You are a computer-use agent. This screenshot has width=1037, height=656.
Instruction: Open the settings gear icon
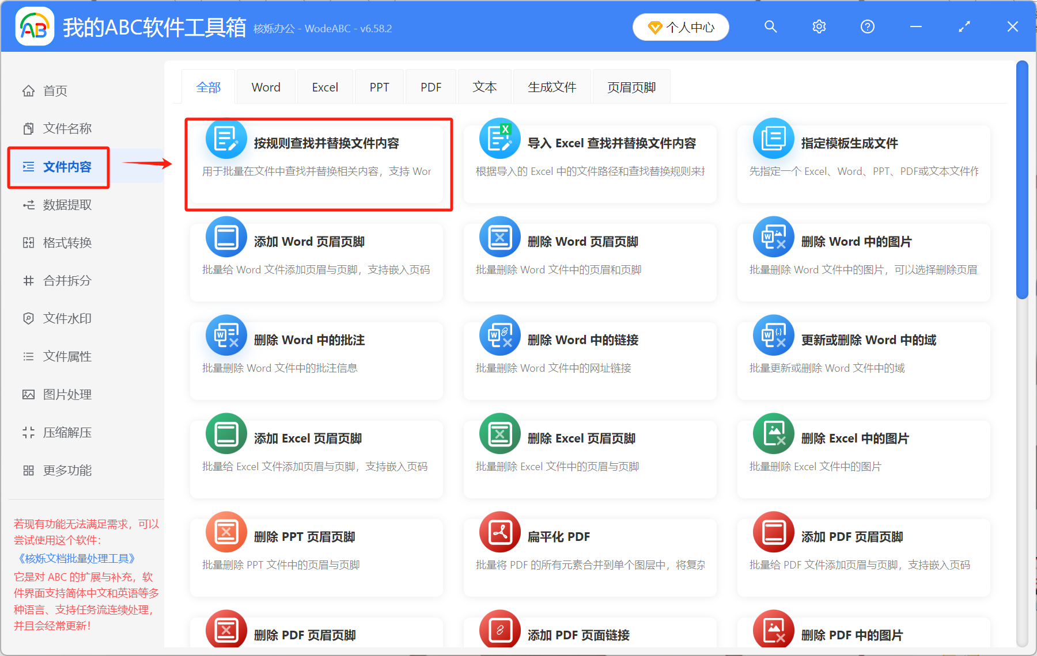coord(819,26)
